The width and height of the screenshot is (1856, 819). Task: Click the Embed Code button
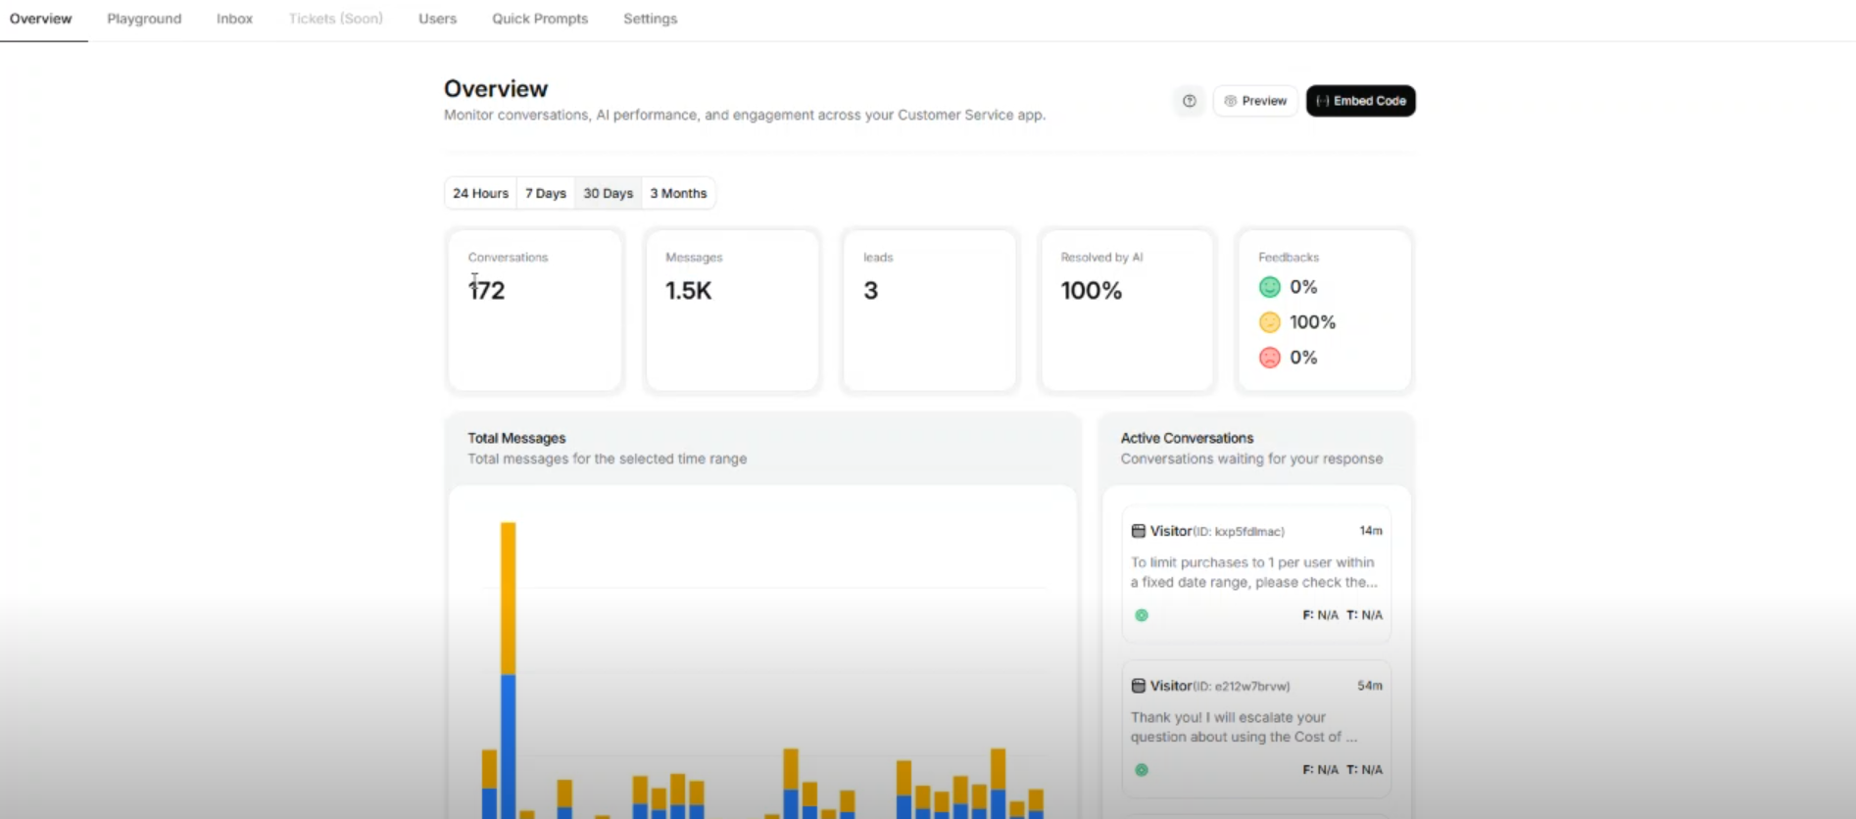(1360, 101)
